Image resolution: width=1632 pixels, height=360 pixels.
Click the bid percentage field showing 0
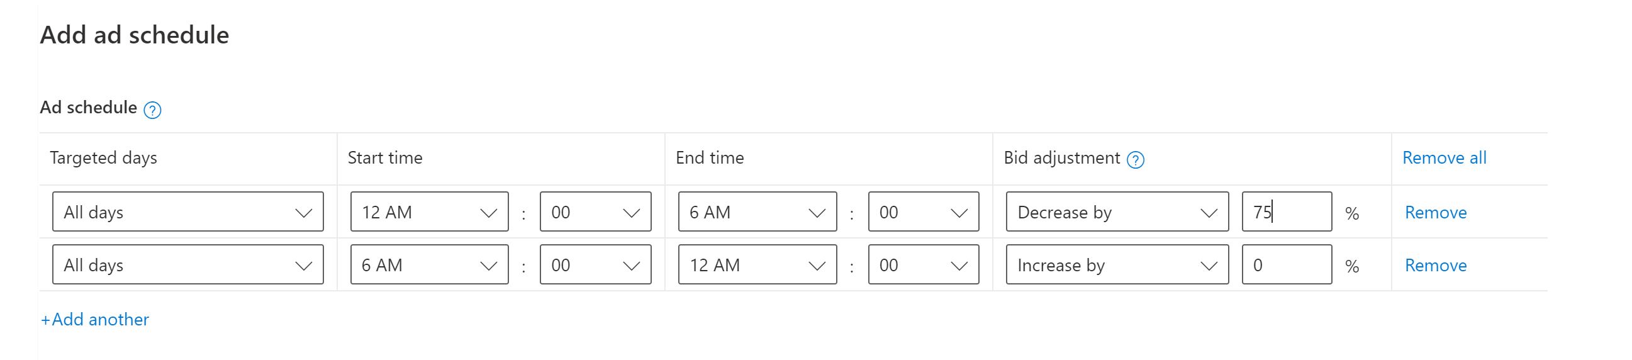click(1286, 264)
